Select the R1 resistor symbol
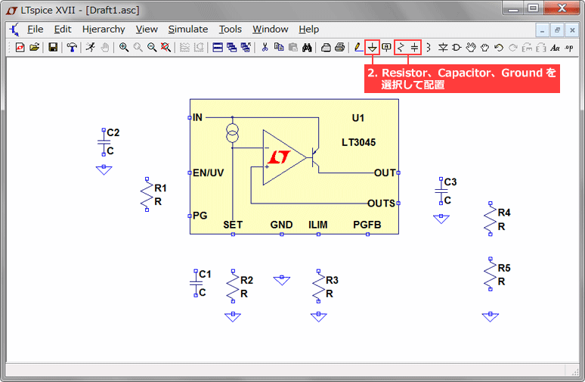Image resolution: width=585 pixels, height=382 pixels. 147,194
